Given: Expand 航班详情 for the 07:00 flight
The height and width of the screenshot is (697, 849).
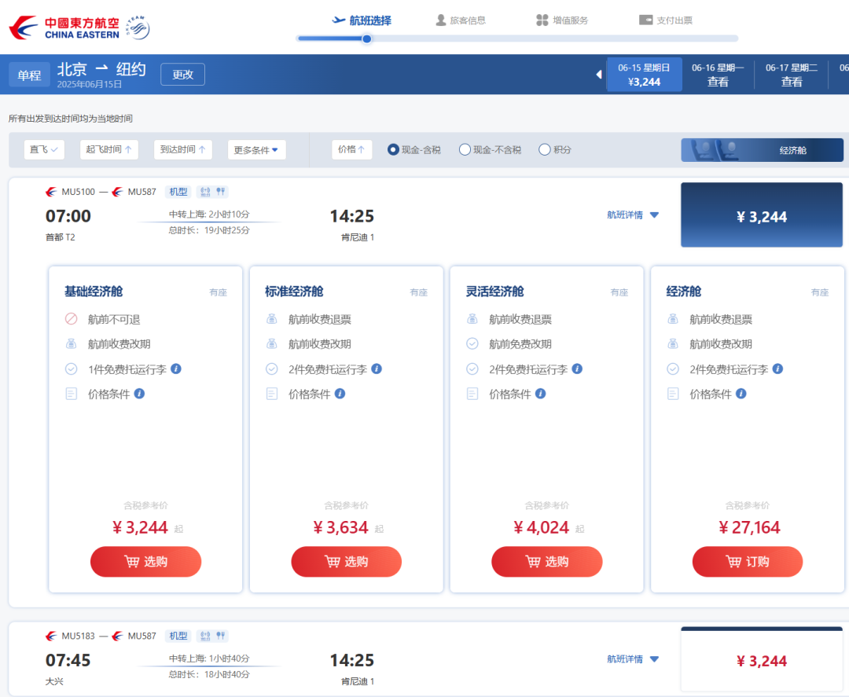Looking at the screenshot, I should point(633,215).
